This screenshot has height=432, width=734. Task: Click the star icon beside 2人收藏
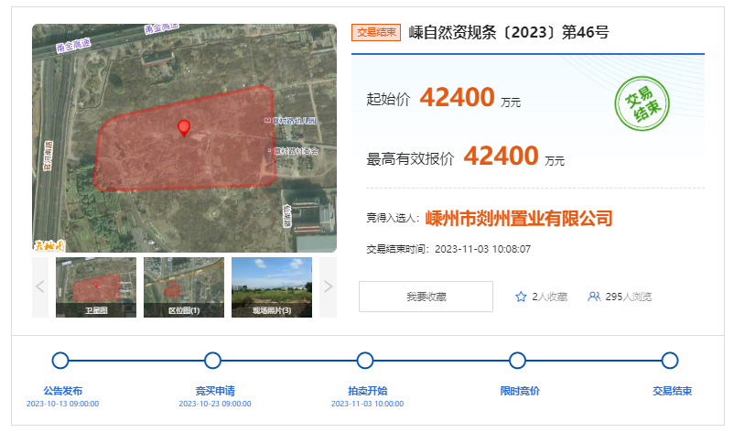point(521,297)
